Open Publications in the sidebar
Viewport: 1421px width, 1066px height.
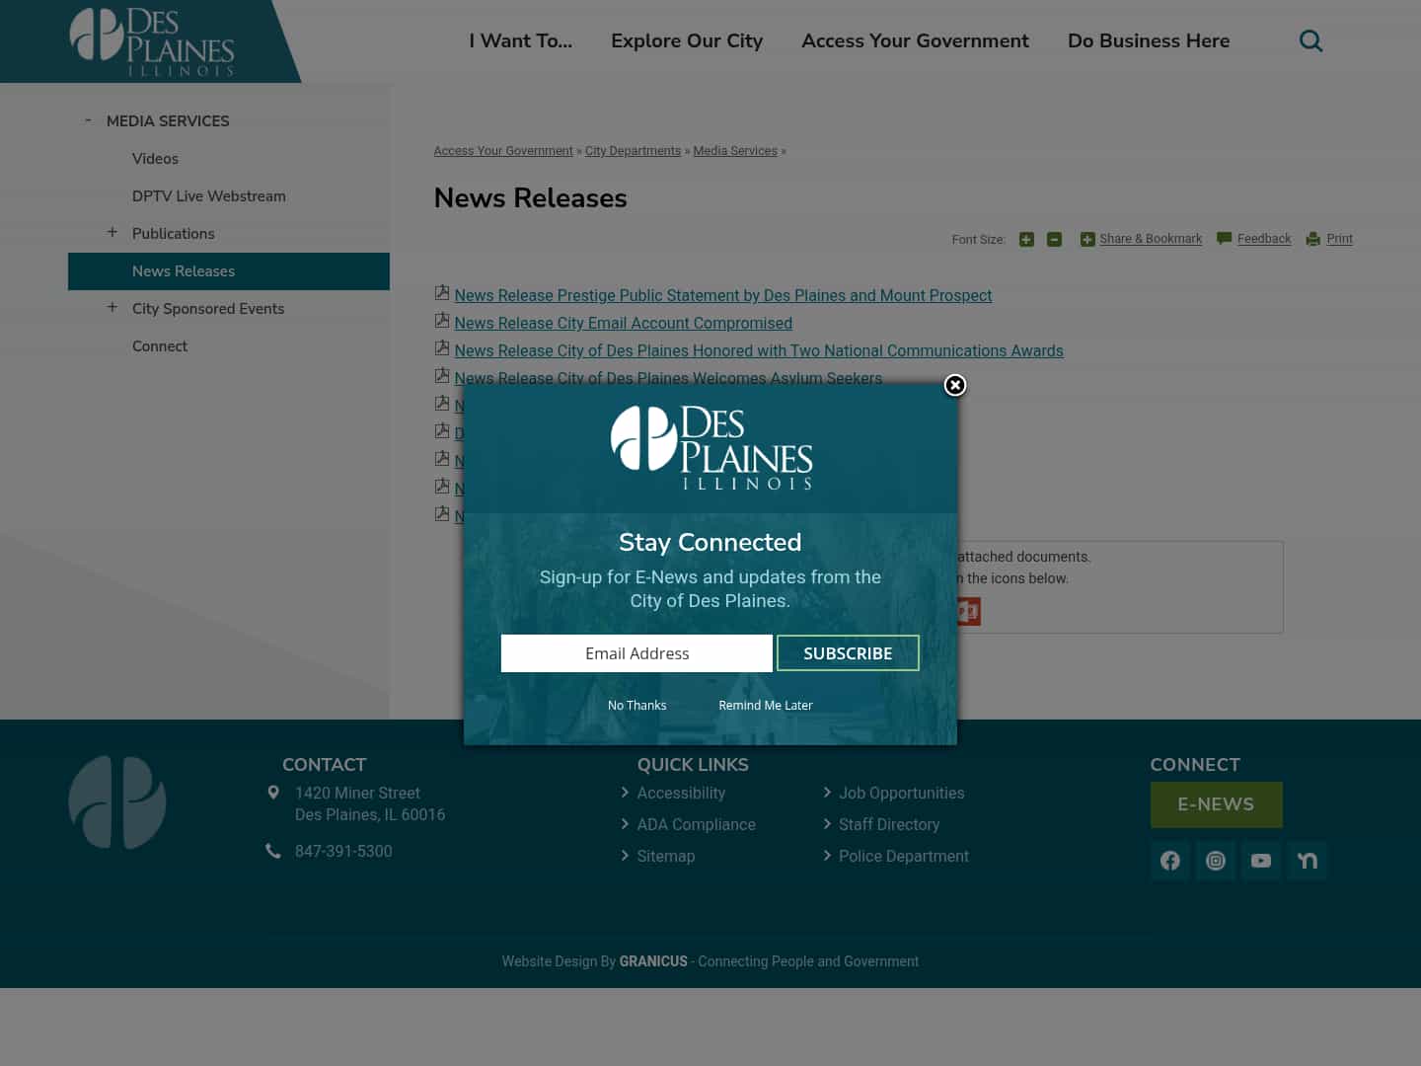(x=174, y=234)
